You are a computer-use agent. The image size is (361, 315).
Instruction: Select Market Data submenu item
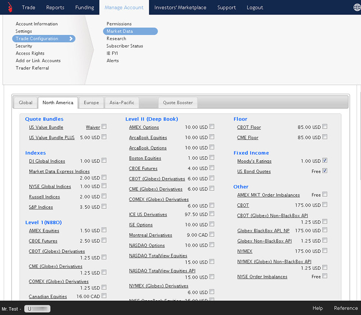130,31
